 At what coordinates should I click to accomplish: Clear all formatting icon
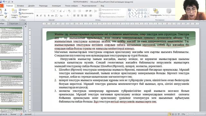click(69, 11)
